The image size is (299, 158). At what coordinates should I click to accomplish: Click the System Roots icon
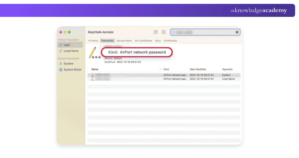tap(61, 70)
